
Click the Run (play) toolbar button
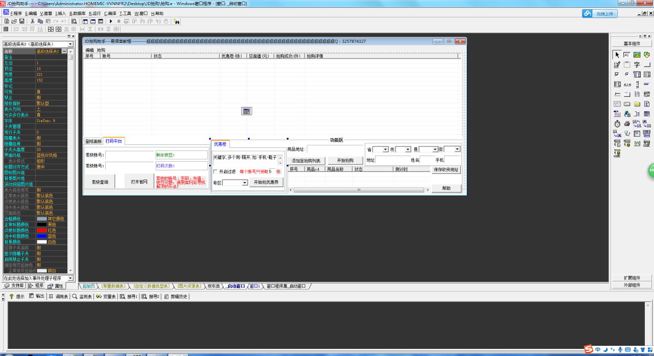(x=111, y=21)
